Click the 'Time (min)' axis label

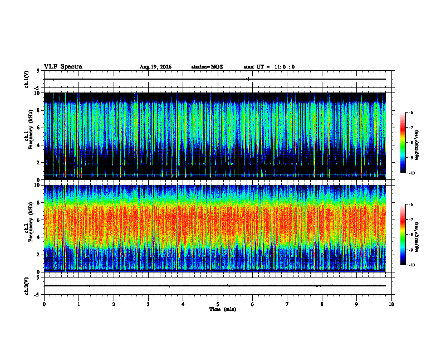(223, 309)
